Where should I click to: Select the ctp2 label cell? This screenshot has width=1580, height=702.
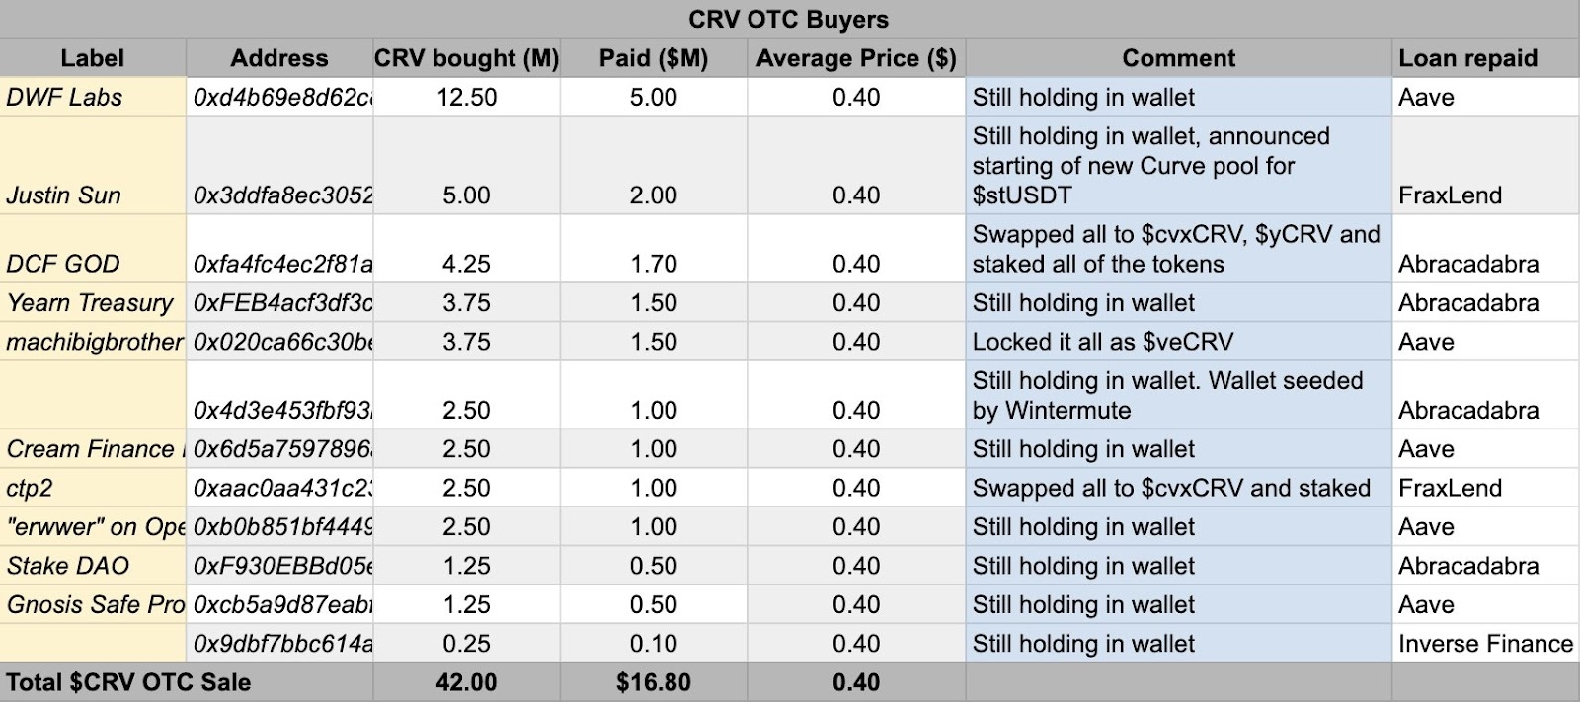click(x=93, y=488)
